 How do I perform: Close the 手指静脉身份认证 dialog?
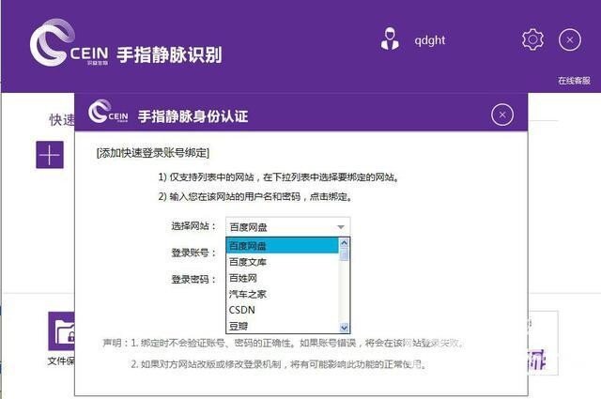coord(502,115)
